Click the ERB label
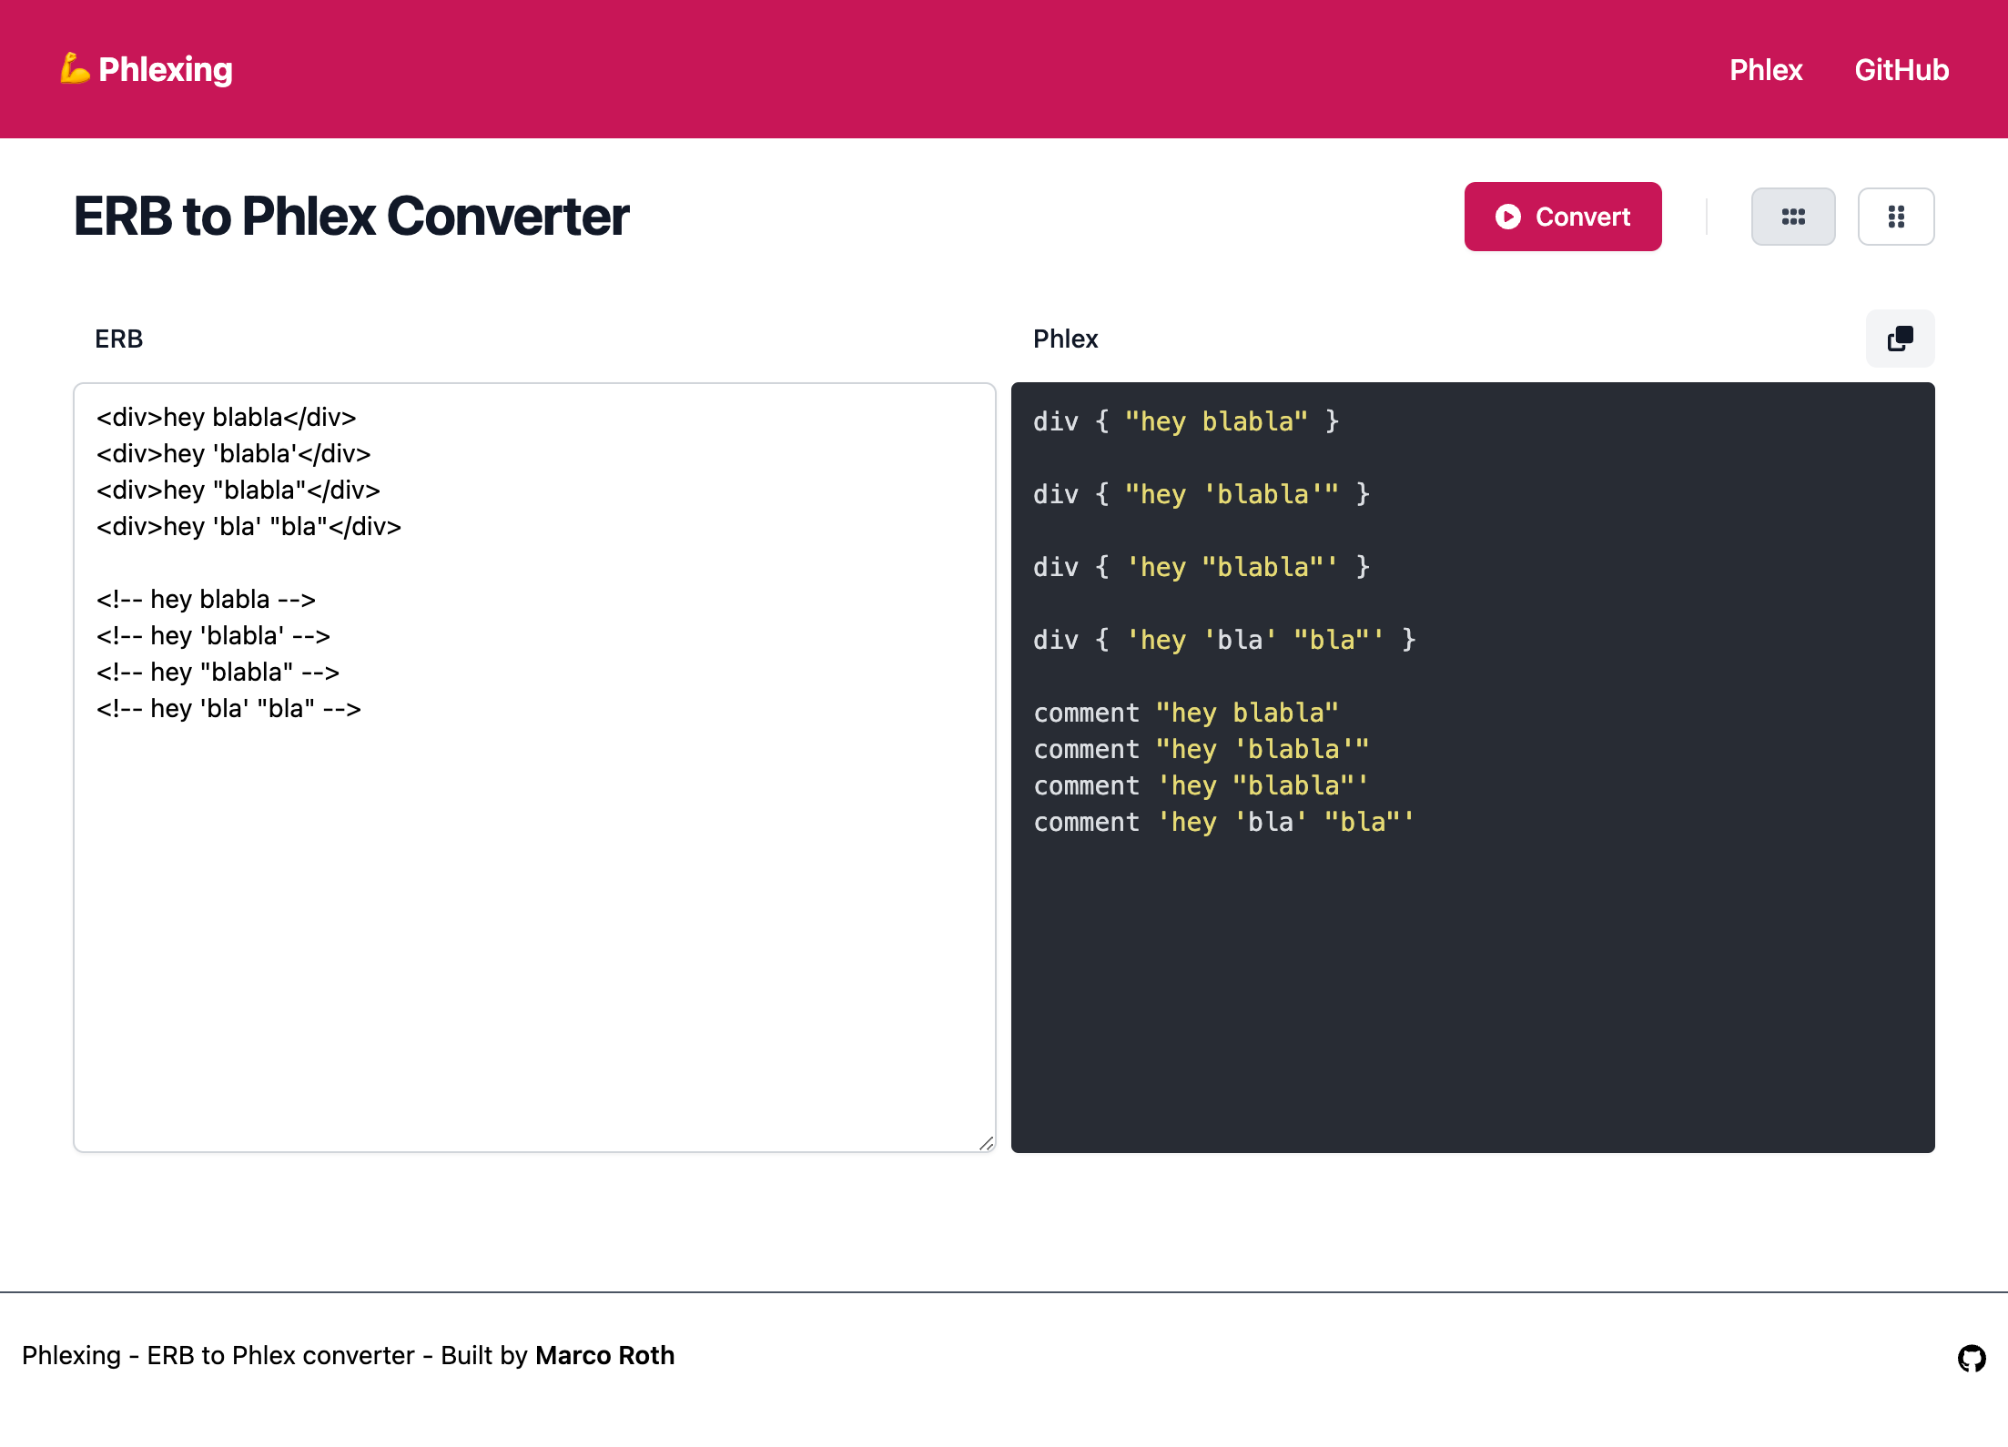Viewport: 2008px width, 1447px height. (x=118, y=339)
